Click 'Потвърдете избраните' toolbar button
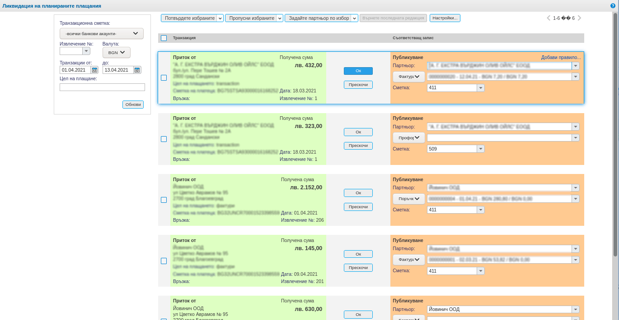Screen dimensions: 619x320 tap(189, 18)
